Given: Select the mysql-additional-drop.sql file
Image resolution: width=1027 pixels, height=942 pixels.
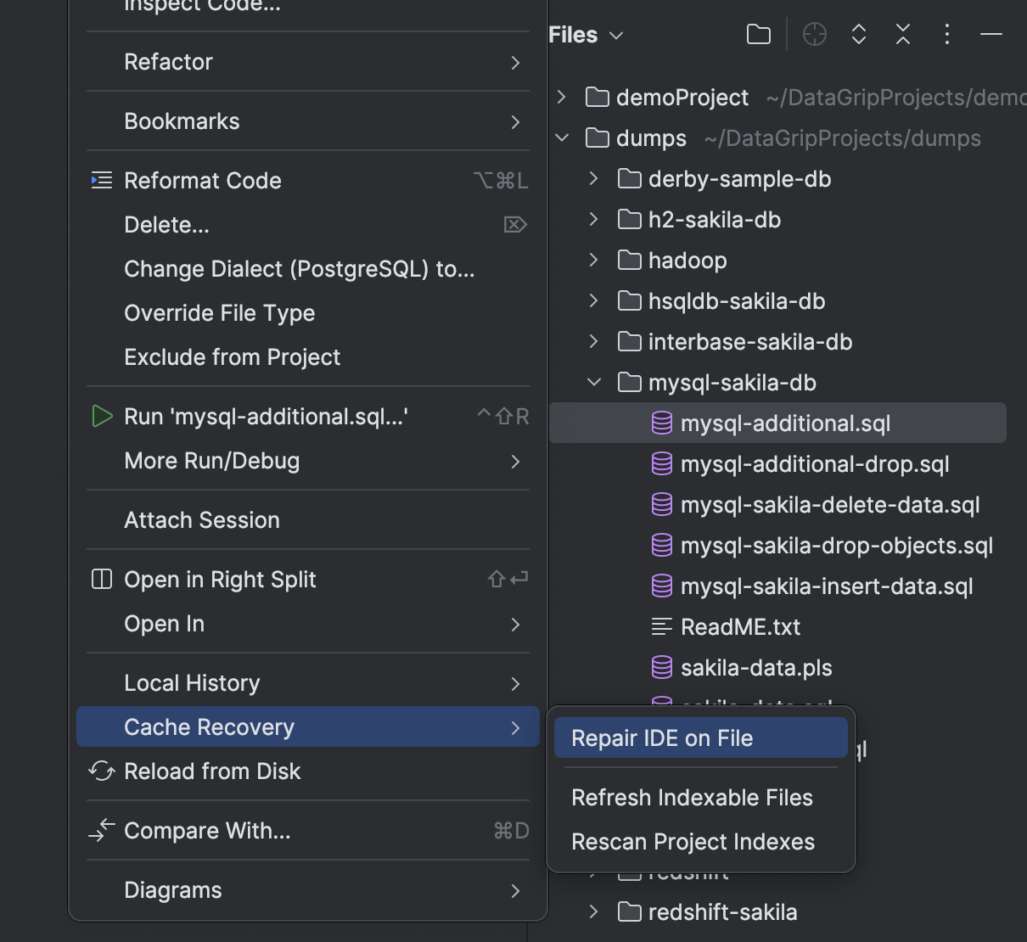Looking at the screenshot, I should point(813,463).
